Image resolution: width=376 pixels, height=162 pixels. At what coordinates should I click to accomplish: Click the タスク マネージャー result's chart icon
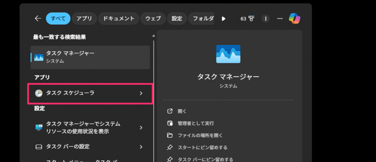coord(39,57)
